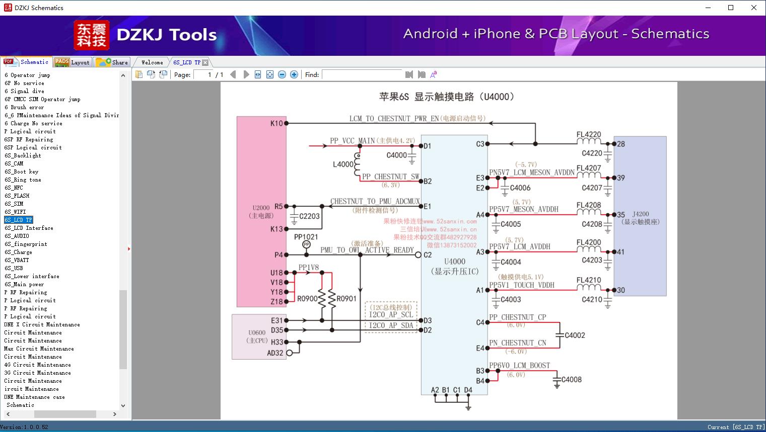Open the 6S_SIM schematic

tap(14, 204)
